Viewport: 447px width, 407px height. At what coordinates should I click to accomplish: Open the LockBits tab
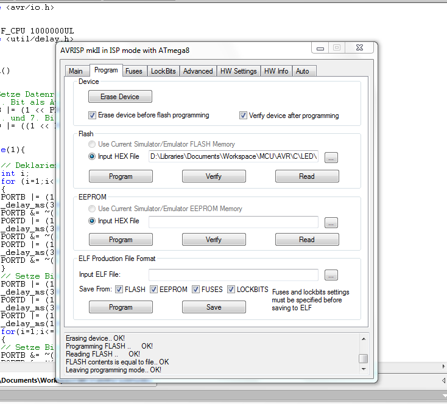pyautogui.click(x=163, y=71)
